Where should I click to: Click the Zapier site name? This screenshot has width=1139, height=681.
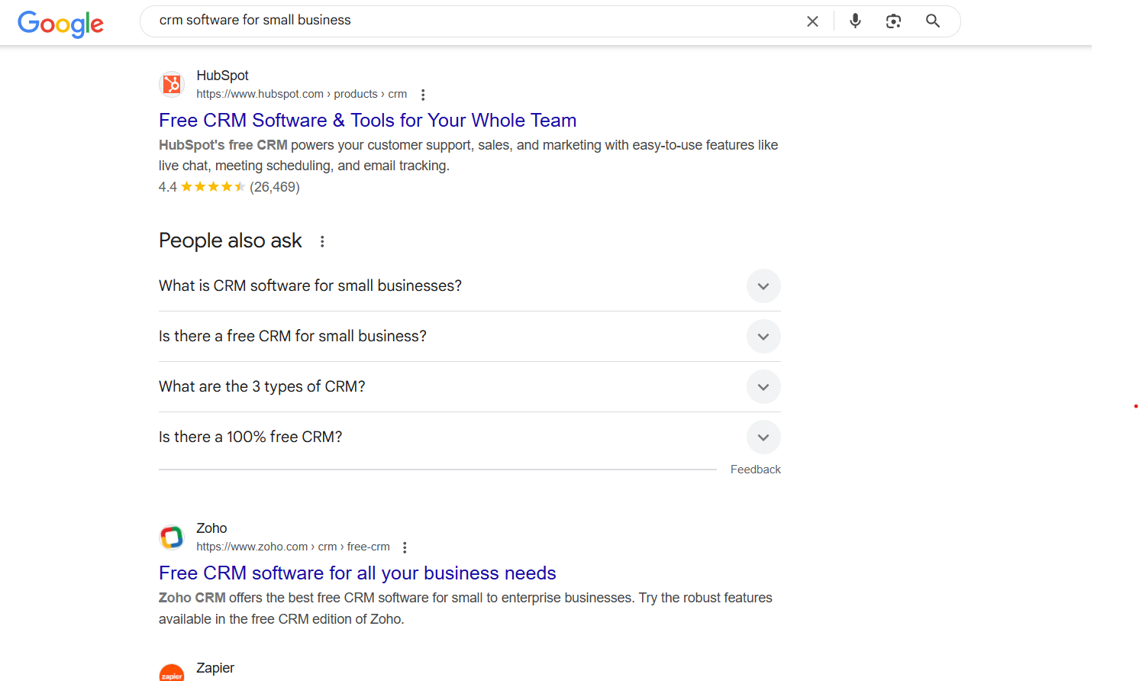tap(215, 668)
